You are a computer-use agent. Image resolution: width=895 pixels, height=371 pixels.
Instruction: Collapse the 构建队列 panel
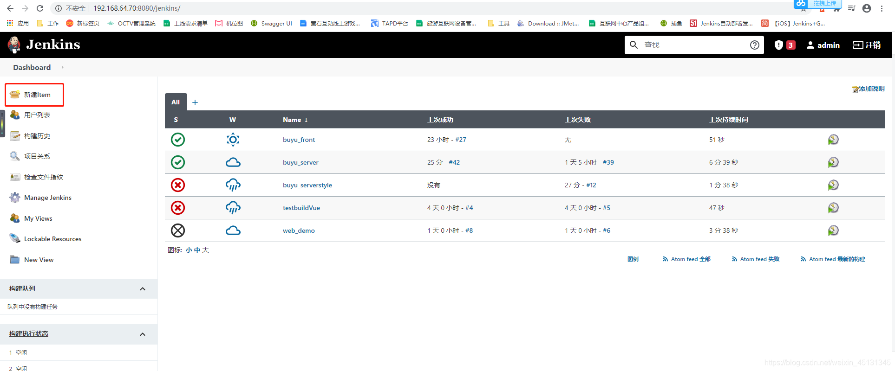(x=143, y=289)
